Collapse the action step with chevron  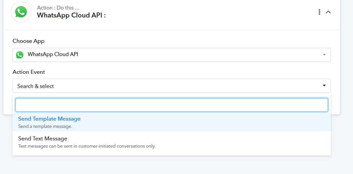pos(328,12)
